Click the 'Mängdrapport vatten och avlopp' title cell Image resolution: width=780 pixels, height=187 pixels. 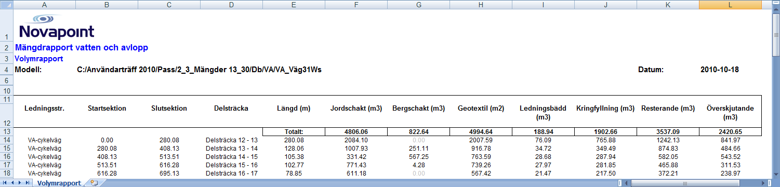point(82,47)
